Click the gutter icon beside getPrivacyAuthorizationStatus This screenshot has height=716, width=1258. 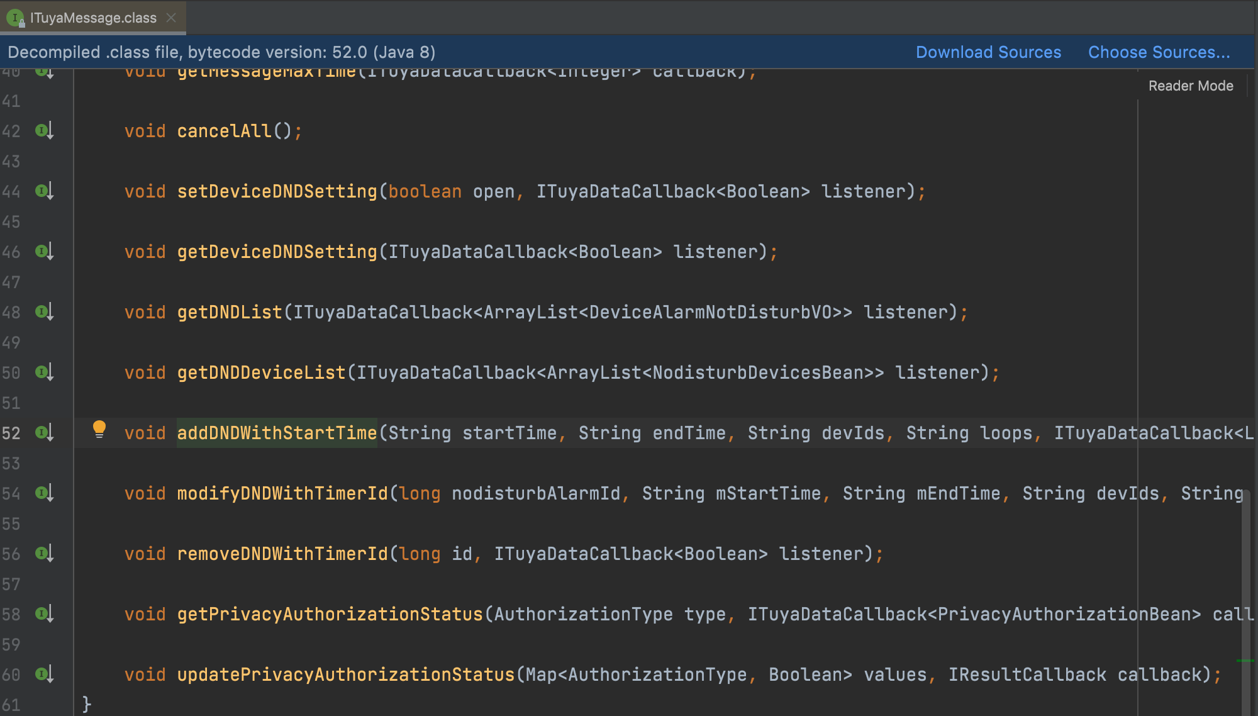click(43, 614)
